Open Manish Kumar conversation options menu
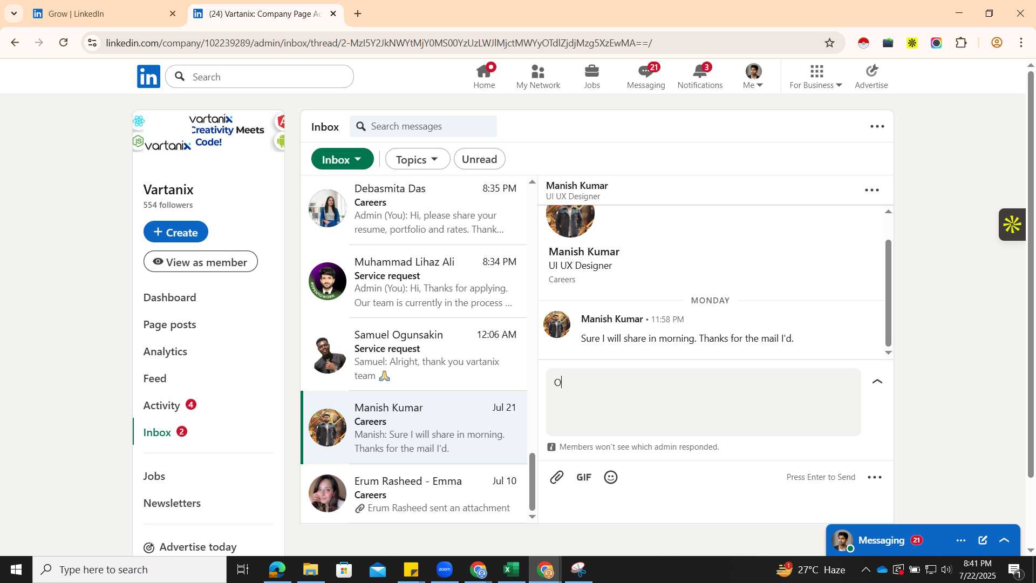 [872, 190]
